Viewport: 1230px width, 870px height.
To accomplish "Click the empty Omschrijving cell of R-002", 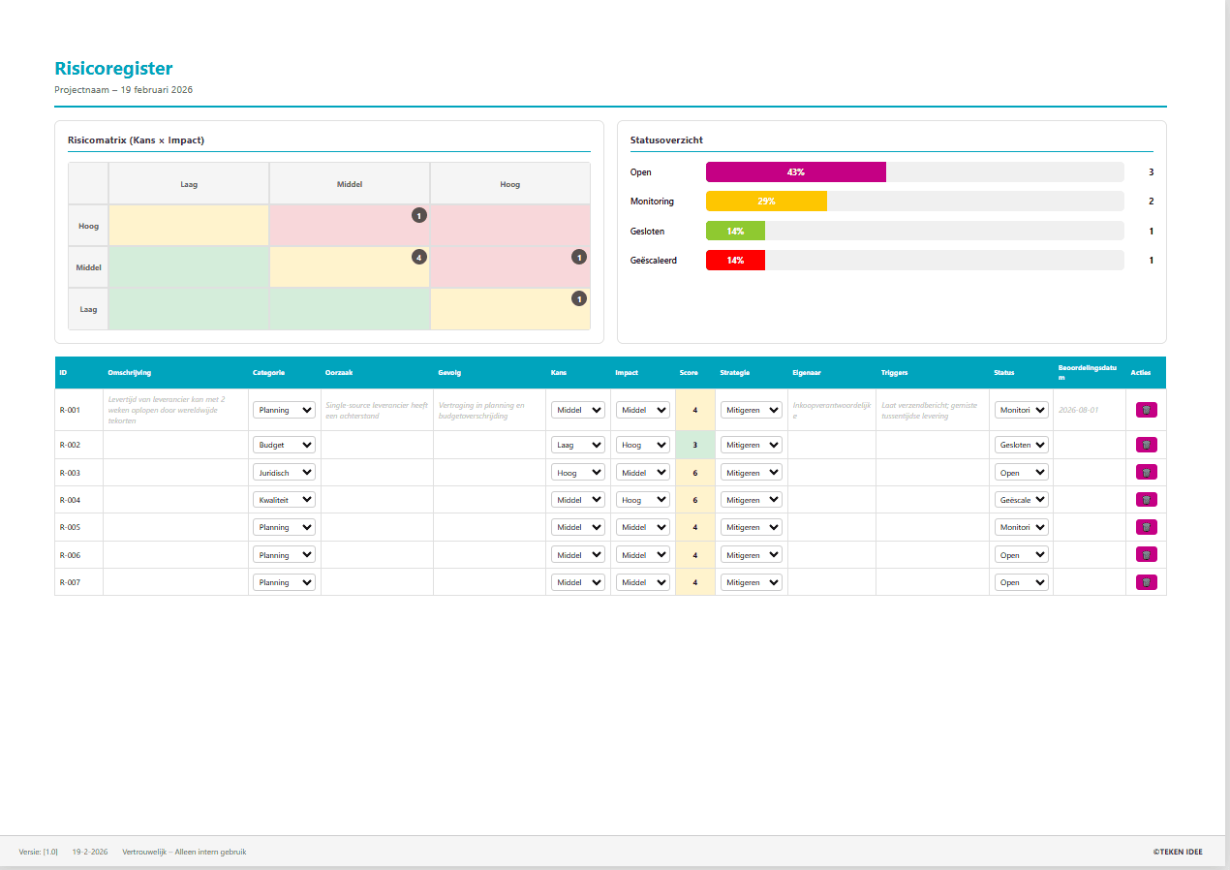I will click(174, 444).
